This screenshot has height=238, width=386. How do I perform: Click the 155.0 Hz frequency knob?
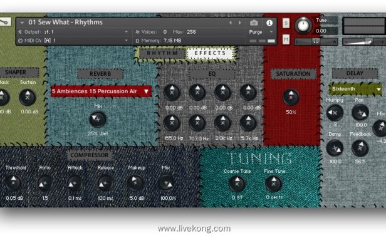point(172,123)
